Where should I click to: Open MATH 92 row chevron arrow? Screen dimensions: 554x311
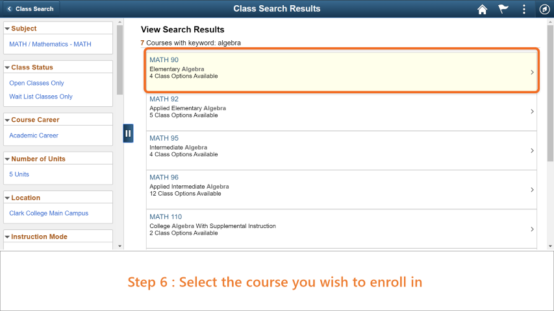click(532, 111)
